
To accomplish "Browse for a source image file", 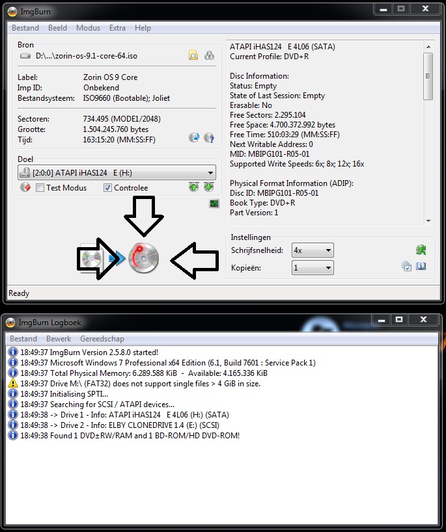I will pyautogui.click(x=193, y=55).
